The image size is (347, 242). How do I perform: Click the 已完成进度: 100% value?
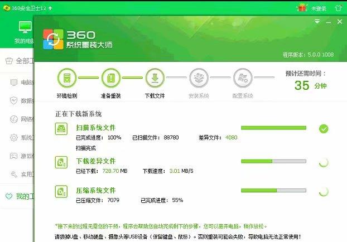(x=99, y=138)
